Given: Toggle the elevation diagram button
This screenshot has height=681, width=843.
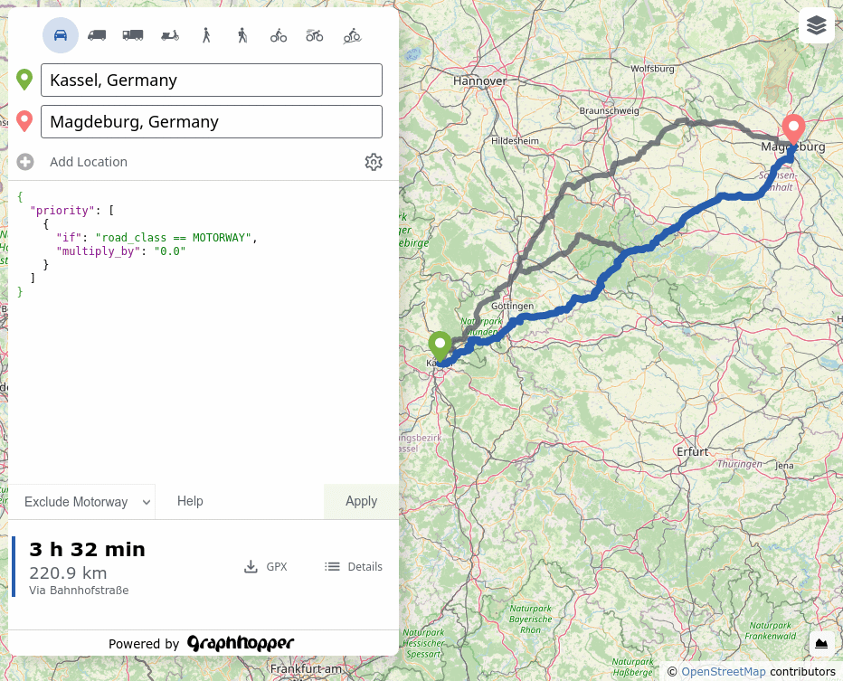Looking at the screenshot, I should point(821,643).
